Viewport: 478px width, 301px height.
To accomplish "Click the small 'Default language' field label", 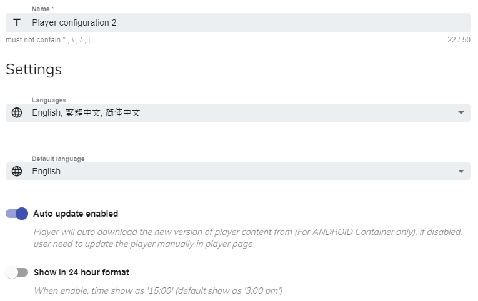I will point(58,159).
